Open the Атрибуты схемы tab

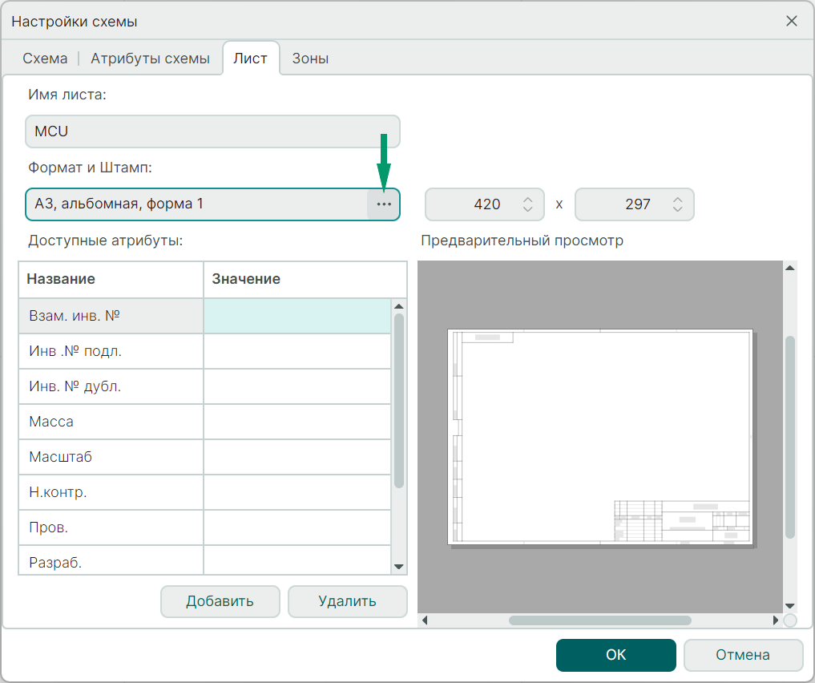click(x=150, y=59)
